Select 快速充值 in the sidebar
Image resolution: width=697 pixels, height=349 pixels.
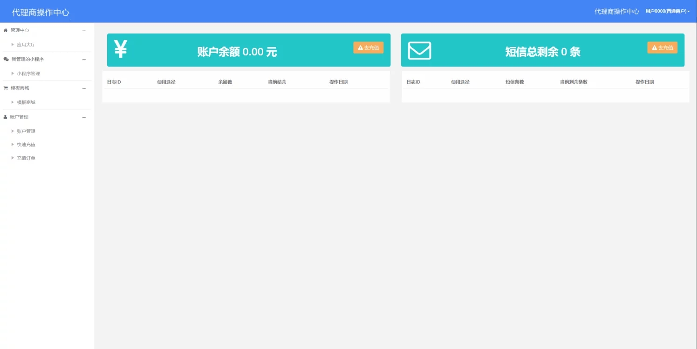click(26, 145)
